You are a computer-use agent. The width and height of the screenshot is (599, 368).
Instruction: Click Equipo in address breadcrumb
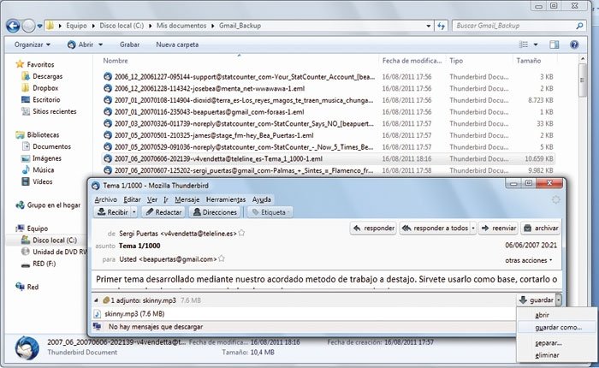click(76, 26)
